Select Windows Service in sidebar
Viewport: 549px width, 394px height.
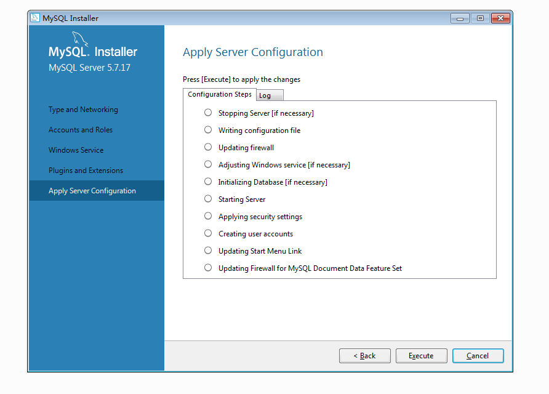[x=76, y=150]
